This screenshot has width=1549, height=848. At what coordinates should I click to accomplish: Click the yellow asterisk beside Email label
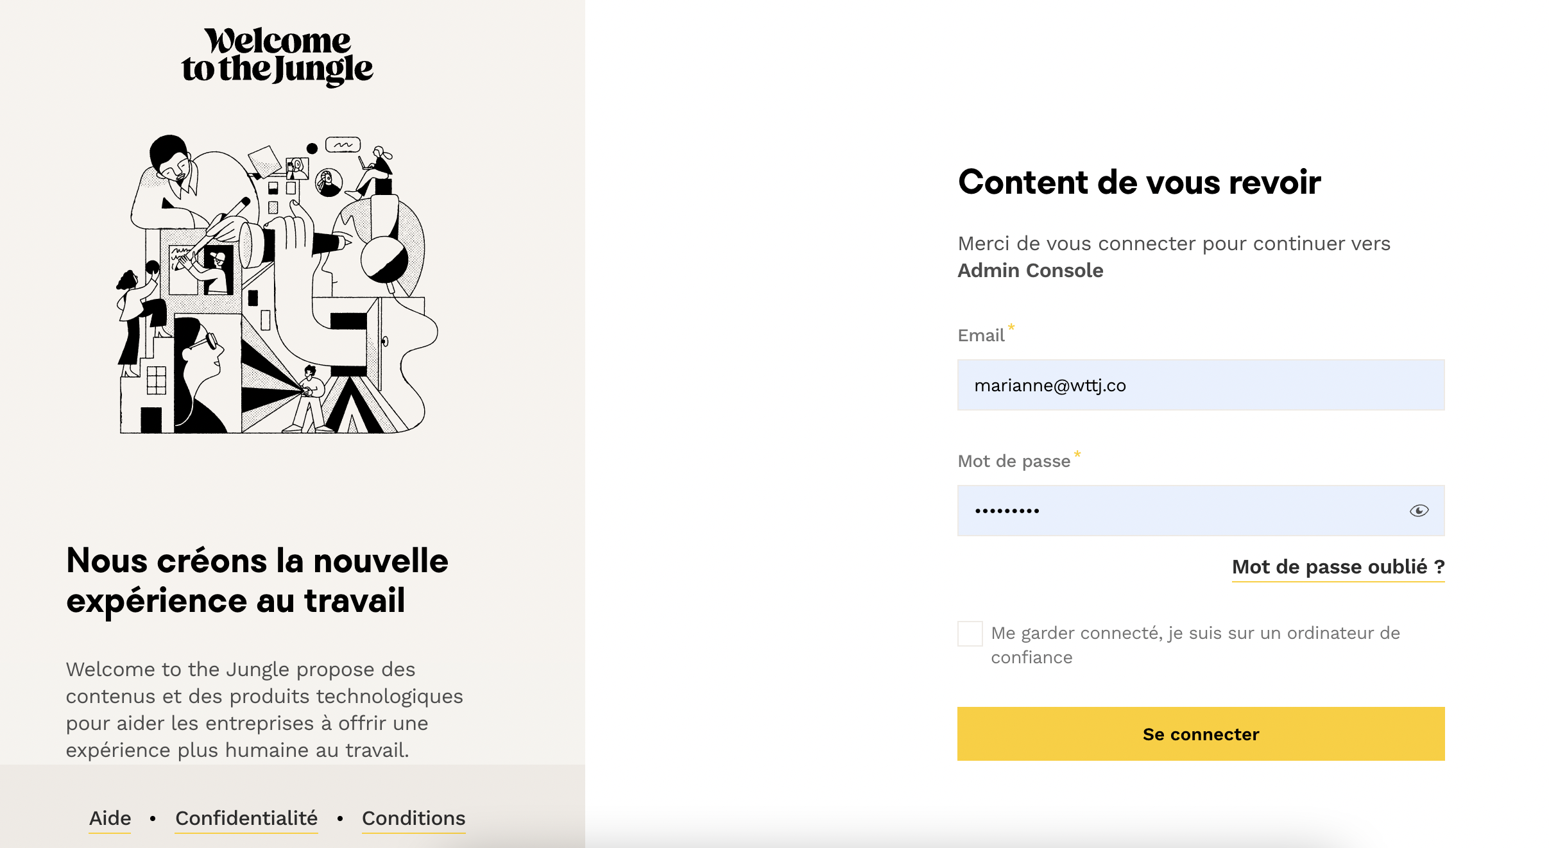tap(1011, 327)
